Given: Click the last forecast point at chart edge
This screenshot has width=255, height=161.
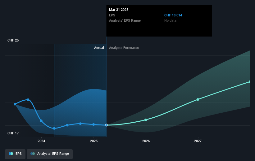Looking at the screenshot, I should coord(250,82).
